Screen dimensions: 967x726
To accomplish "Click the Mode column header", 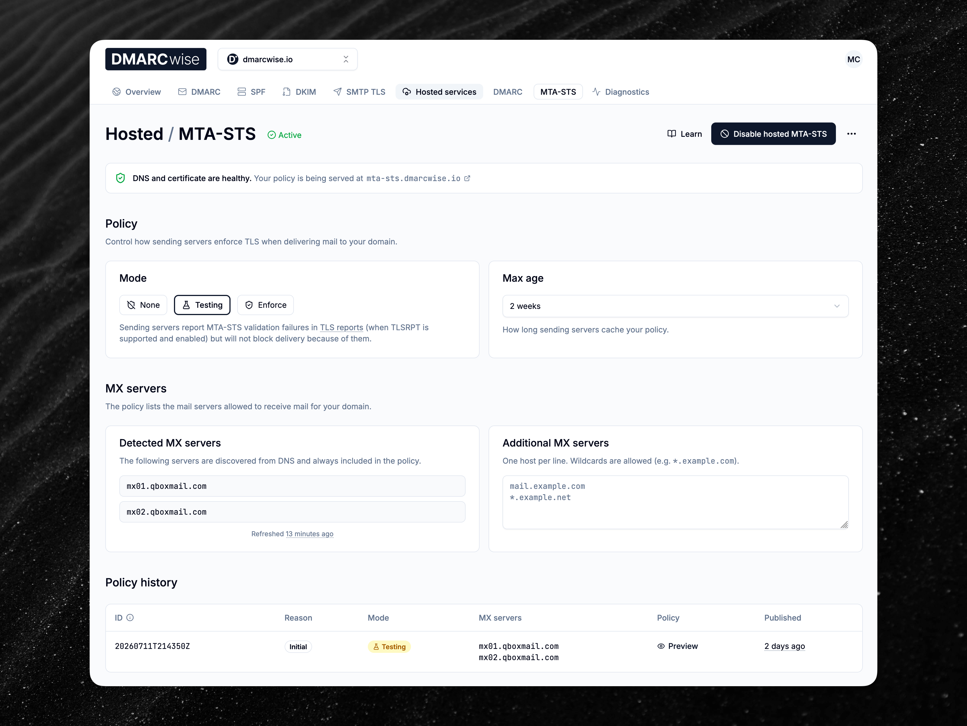I will pos(378,618).
